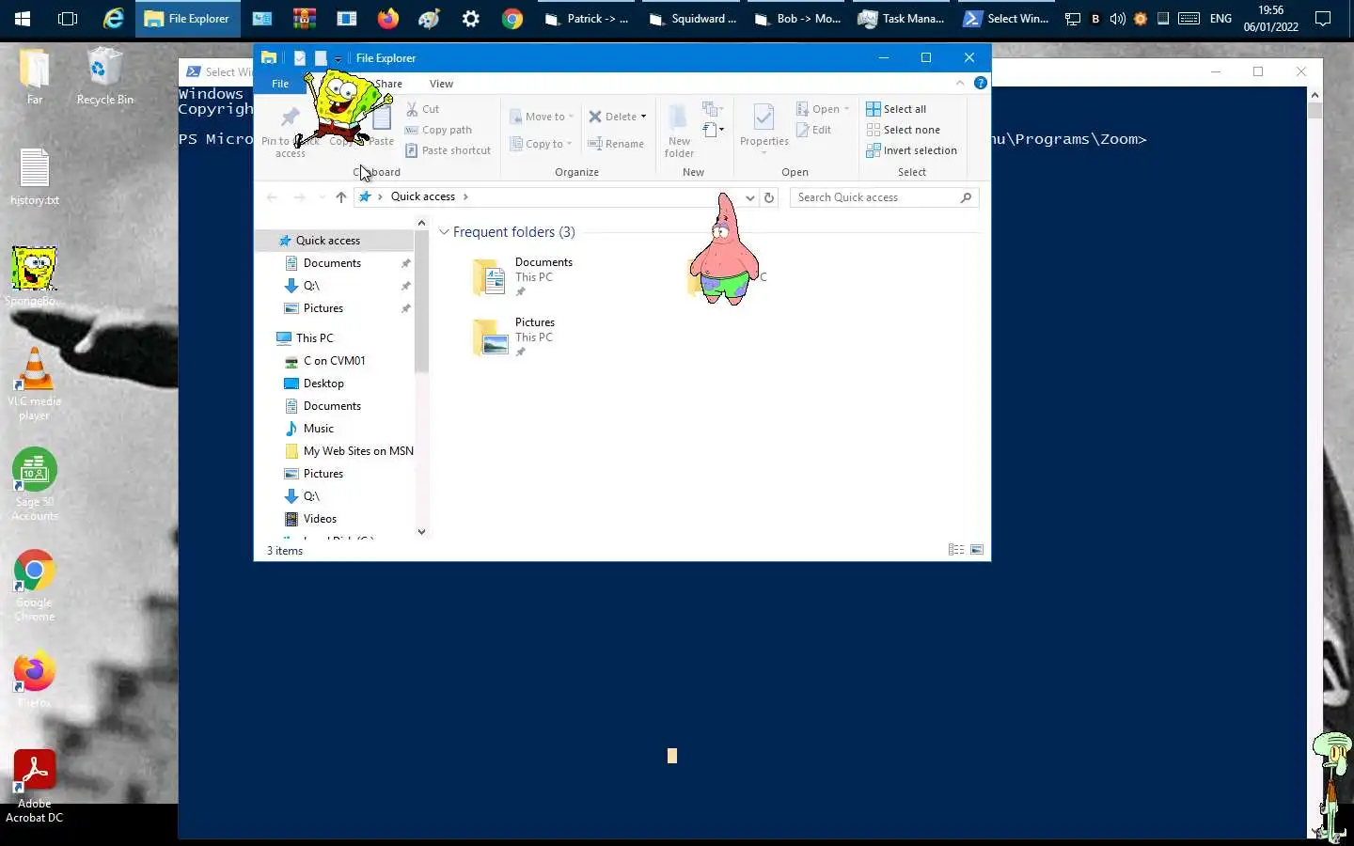Open Customize Quick Access Toolbar dropdown
Image resolution: width=1354 pixels, height=846 pixels.
338,59
